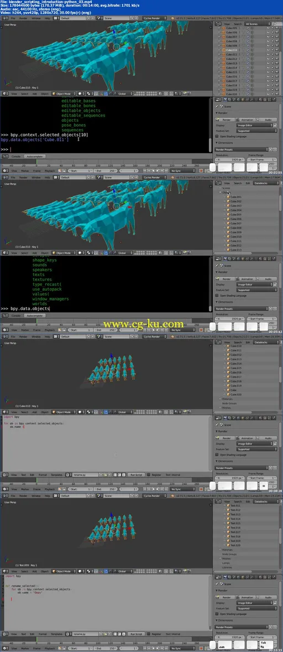Screen dimensions: 283x652
Task: Click Run Script in the 00:11:15 text editor
Action: [x=135, y=634]
